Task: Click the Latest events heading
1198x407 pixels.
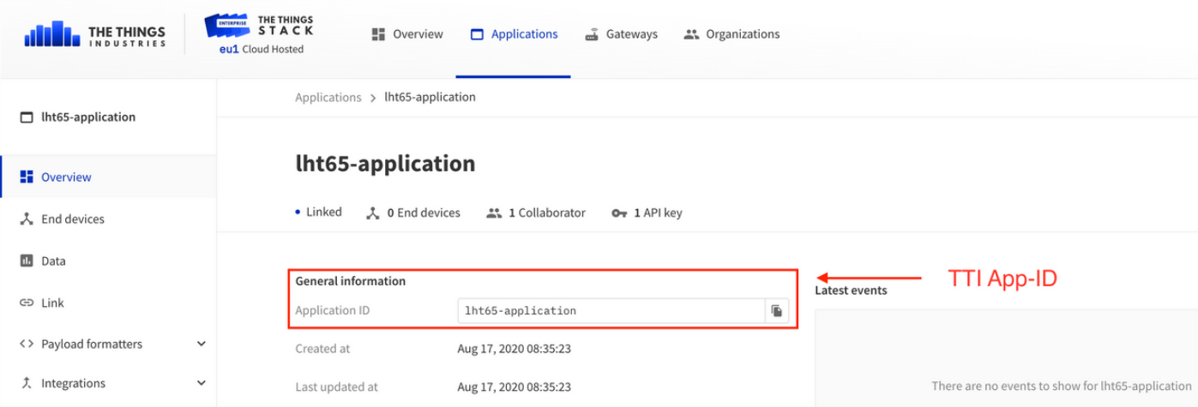Action: 852,290
